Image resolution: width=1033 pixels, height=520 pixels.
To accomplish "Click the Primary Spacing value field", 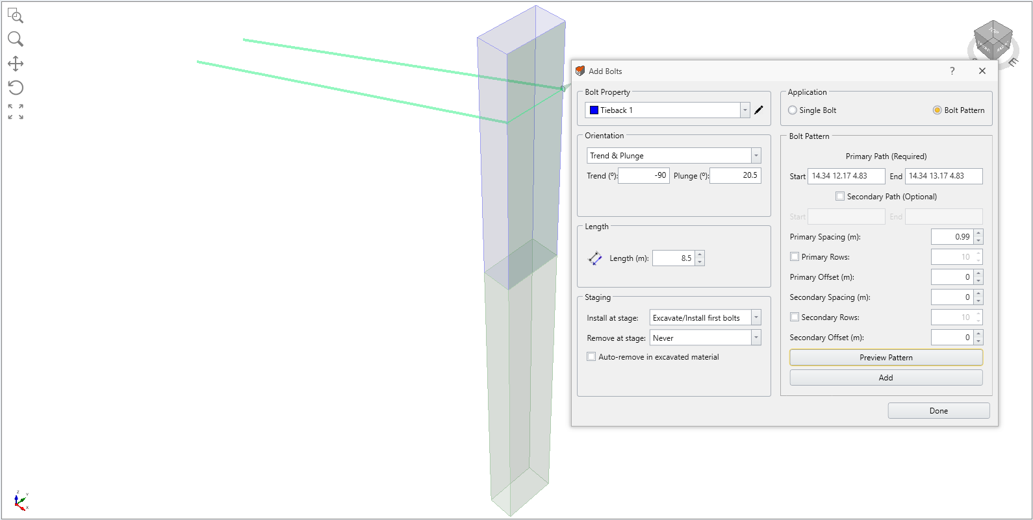I will pos(952,237).
